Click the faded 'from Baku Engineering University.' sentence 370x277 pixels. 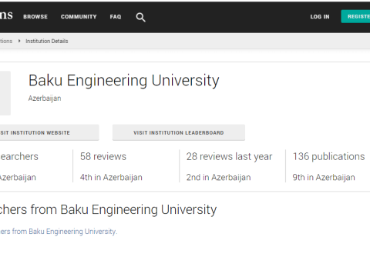[x=59, y=232]
